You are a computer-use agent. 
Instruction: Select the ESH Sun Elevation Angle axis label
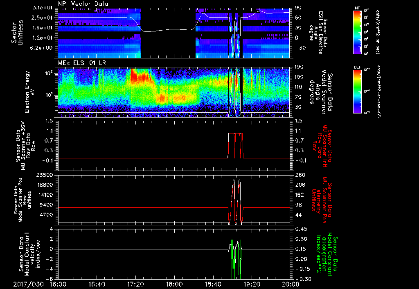pos(319,33)
